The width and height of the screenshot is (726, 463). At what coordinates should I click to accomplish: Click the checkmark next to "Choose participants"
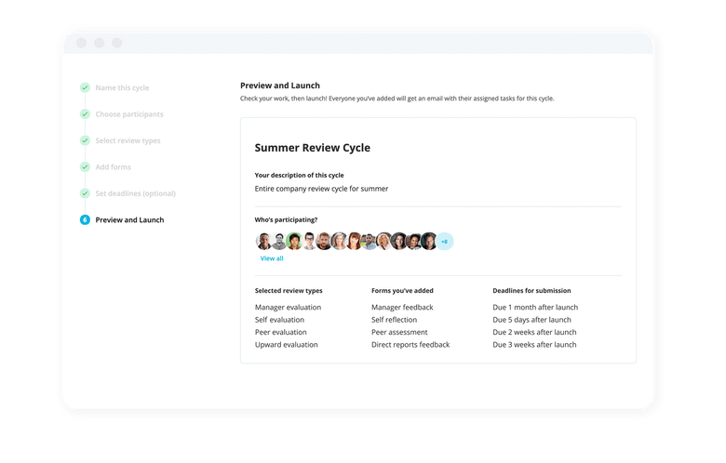click(85, 114)
